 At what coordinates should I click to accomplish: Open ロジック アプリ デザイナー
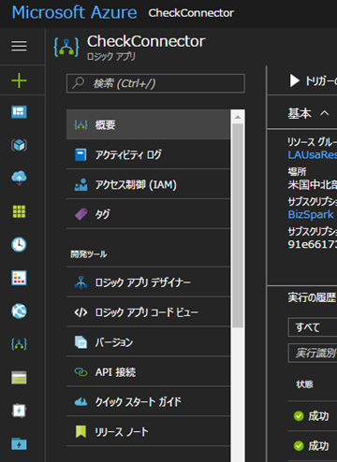(x=149, y=282)
